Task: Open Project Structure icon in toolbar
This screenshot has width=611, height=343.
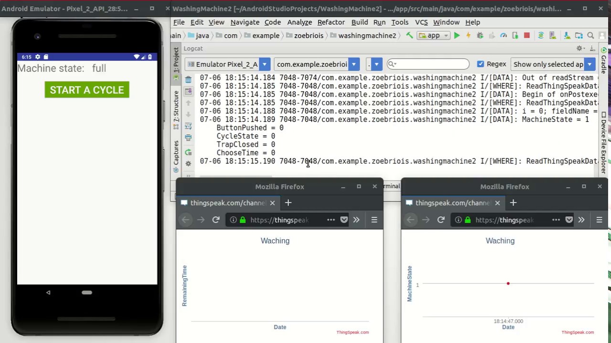Action: [x=579, y=36]
